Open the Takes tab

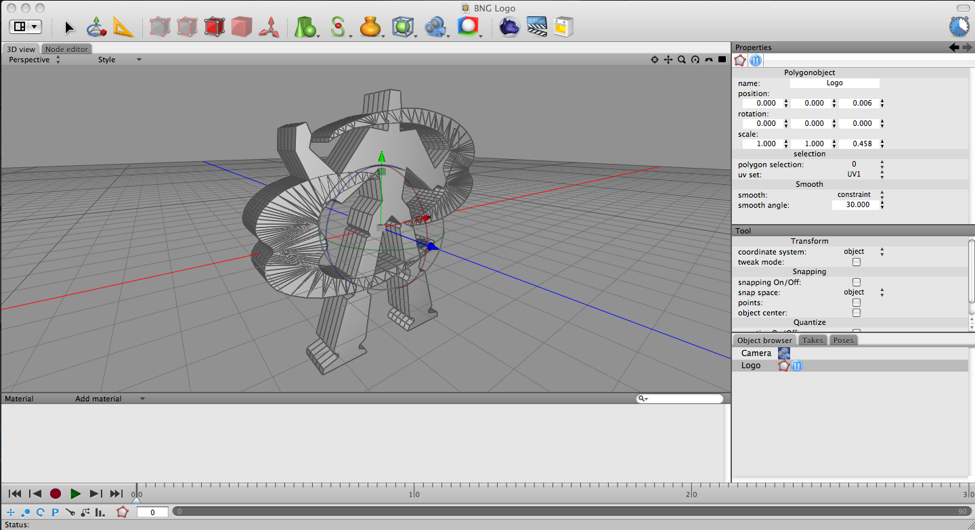pos(812,340)
